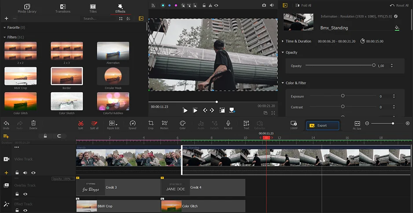Image resolution: width=413 pixels, height=213 pixels.
Task: Switch effects grid view icon
Action: click(x=121, y=18)
